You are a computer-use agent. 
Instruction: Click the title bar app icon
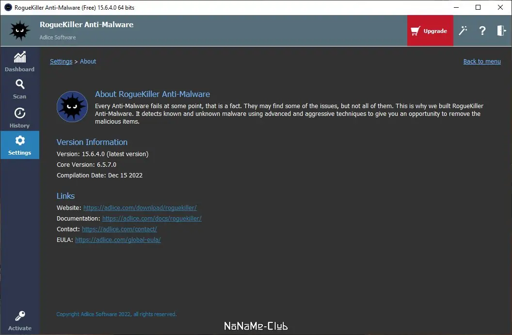8,7
